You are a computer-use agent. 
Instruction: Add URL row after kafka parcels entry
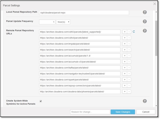(x=125, y=68)
